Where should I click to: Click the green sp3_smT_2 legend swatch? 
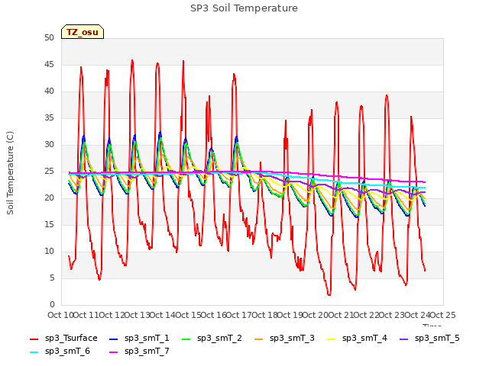(x=186, y=339)
